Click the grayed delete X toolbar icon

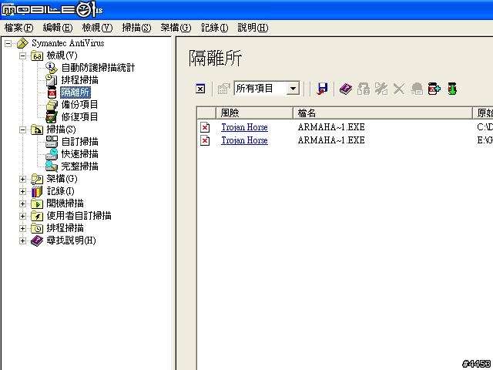399,89
